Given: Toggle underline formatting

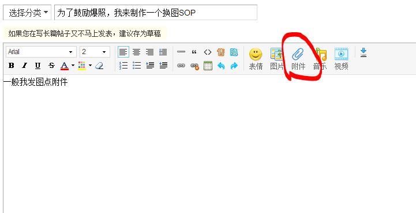Looking at the screenshot, I should pos(38,66).
